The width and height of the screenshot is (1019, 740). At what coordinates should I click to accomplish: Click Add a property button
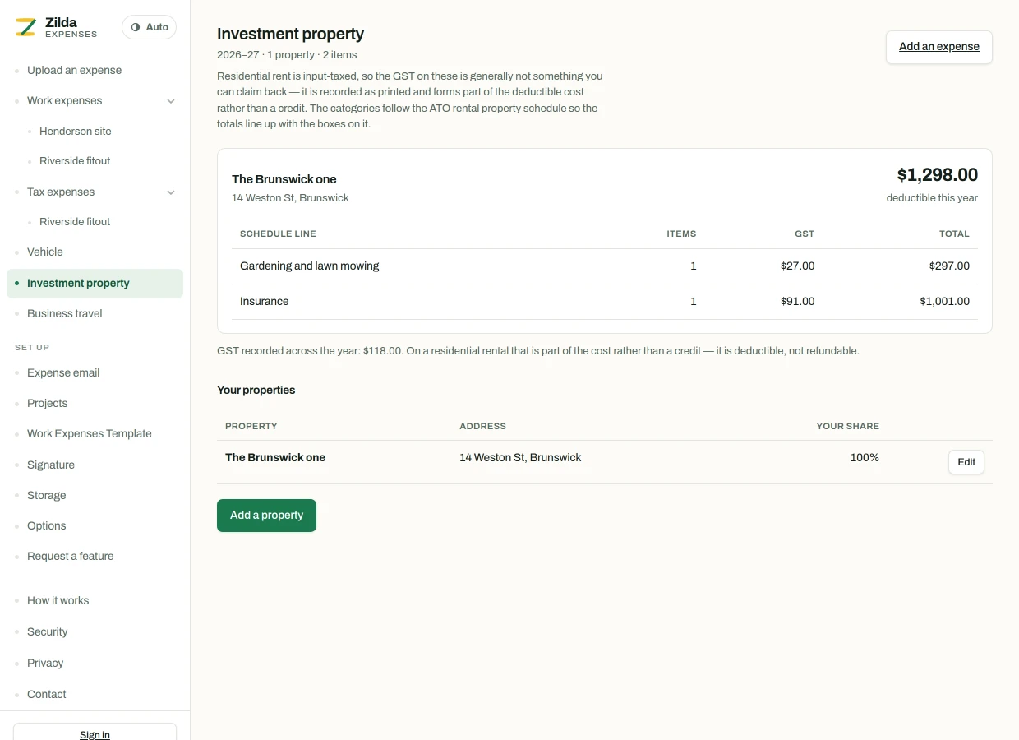[x=266, y=516]
